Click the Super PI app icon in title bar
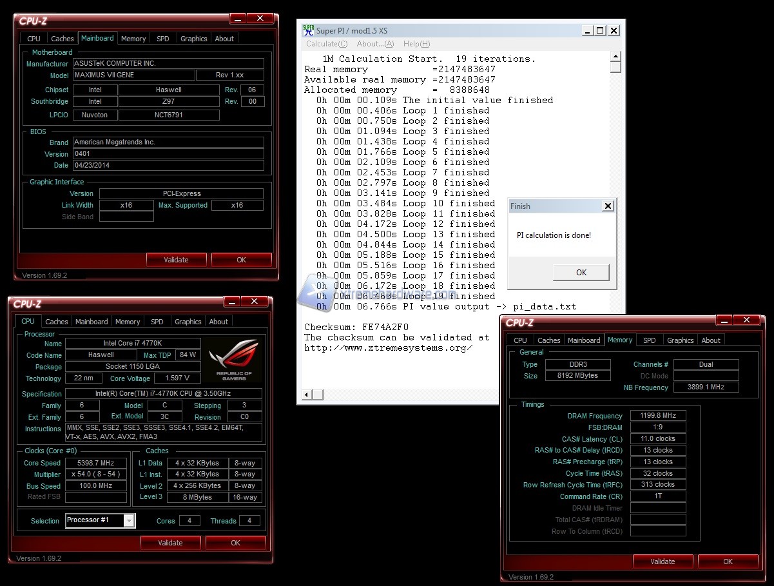The image size is (774, 586). coord(309,30)
